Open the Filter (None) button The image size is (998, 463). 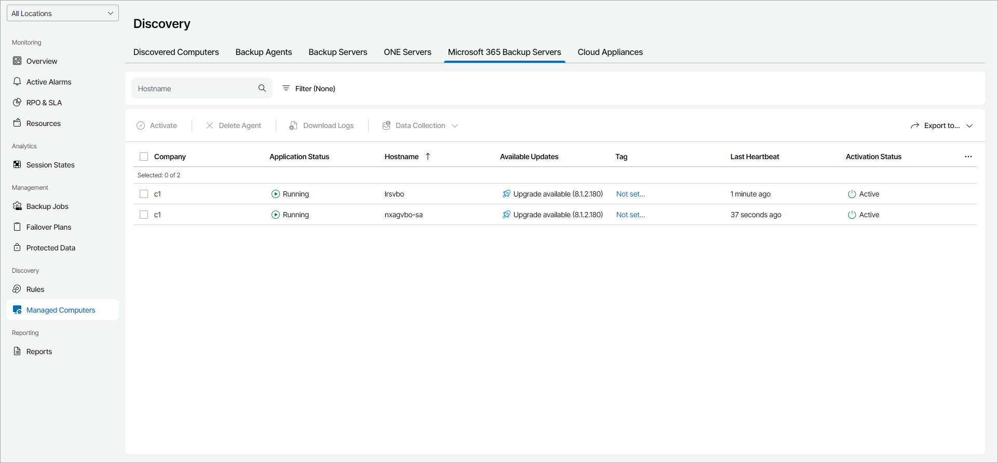pos(309,89)
